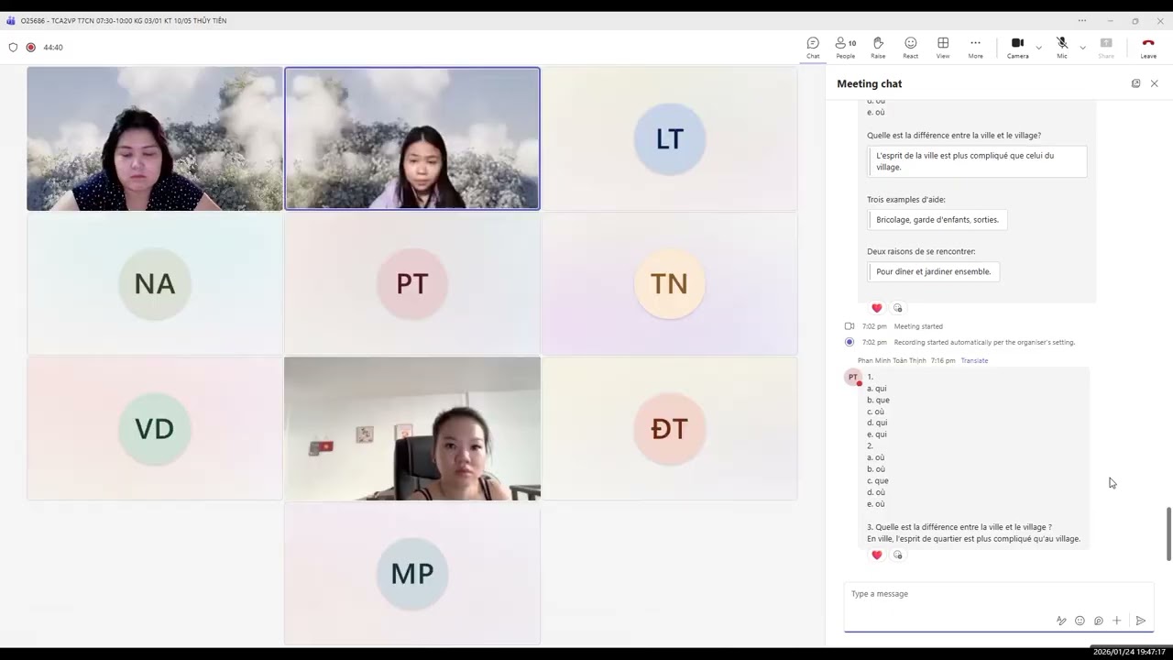Click heart reaction under the quiz answers card

(877, 308)
